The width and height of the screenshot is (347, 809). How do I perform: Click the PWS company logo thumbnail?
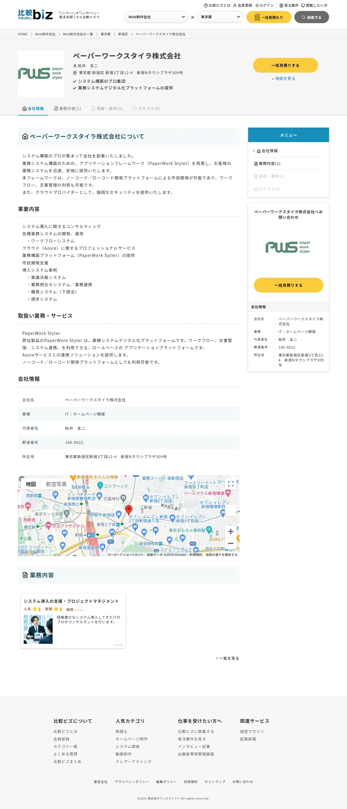pos(41,73)
